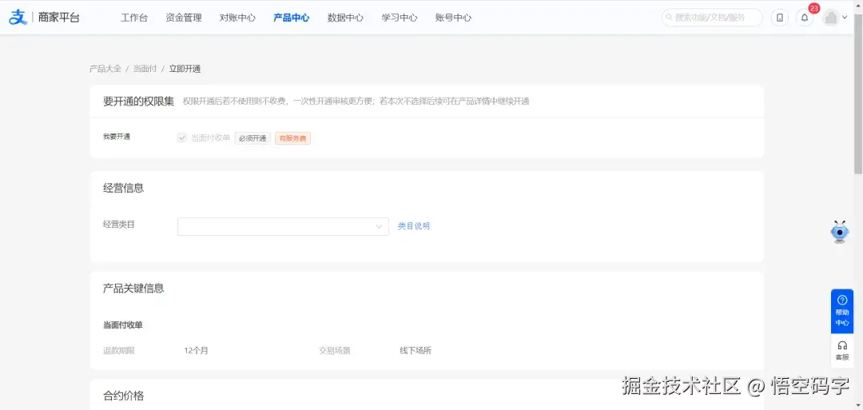Click 交易场景 label
863x410 pixels.
[335, 351]
